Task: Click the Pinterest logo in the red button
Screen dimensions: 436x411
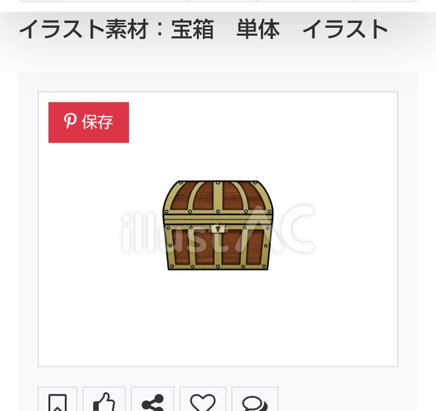Action: coord(69,122)
